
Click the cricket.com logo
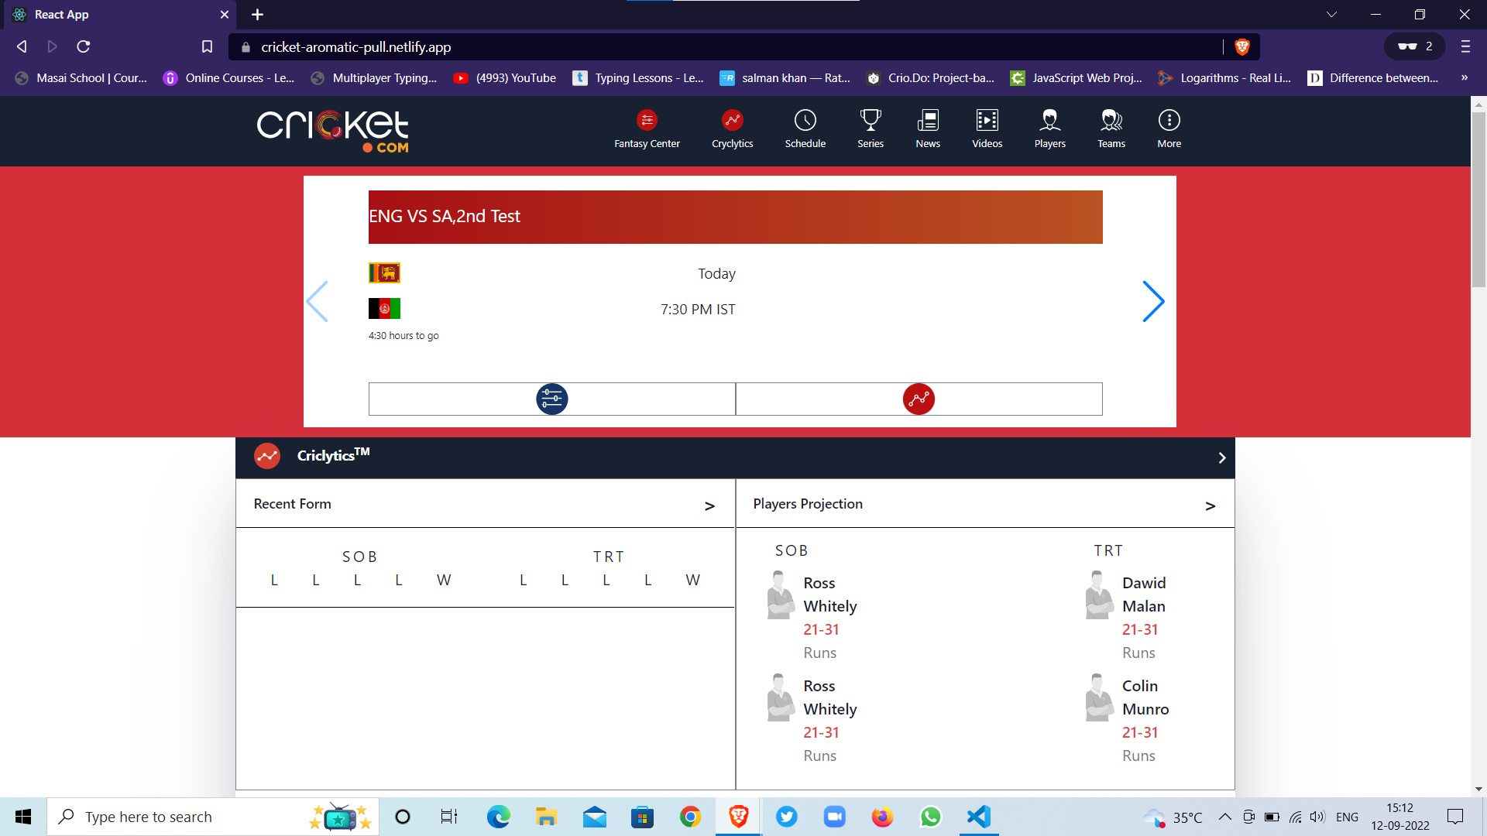click(332, 131)
